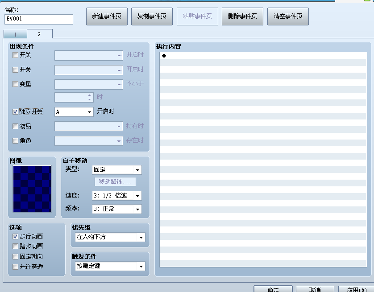Click the 新建事件页 button

tap(107, 16)
